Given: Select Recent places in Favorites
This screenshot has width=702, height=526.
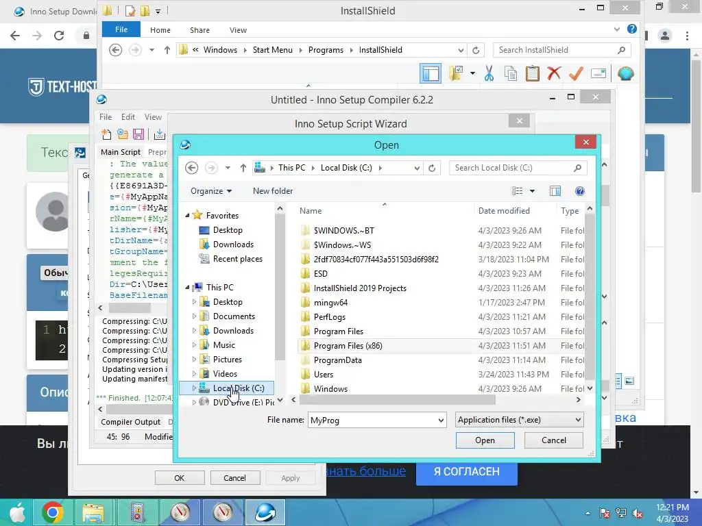Looking at the screenshot, I should click(x=238, y=258).
